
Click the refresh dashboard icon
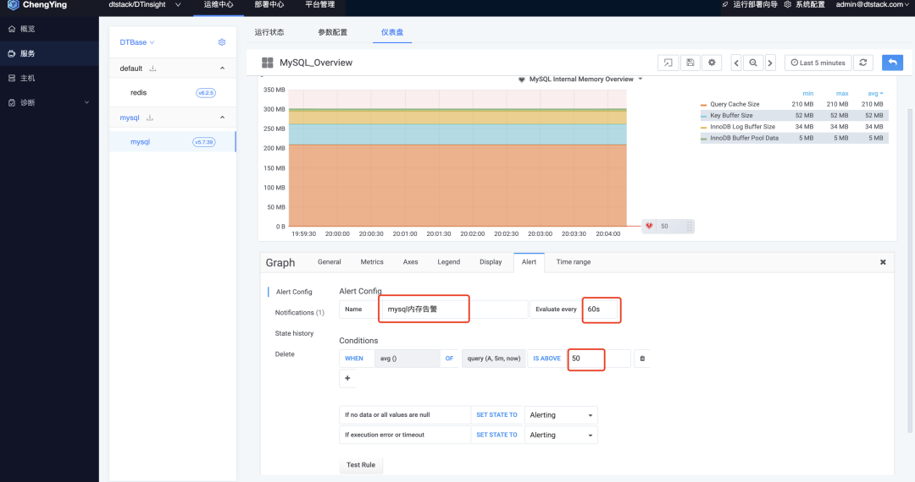click(863, 63)
